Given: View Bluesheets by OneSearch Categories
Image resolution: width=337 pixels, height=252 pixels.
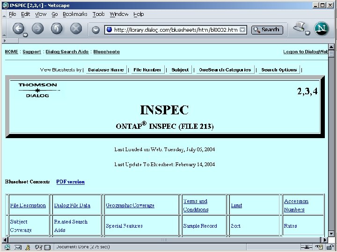Looking at the screenshot, I should point(225,70).
